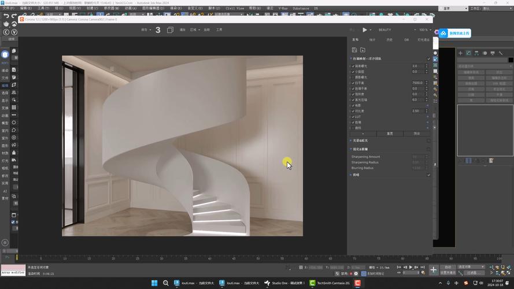Click the redo arrow icon
This screenshot has height=289, width=514.
point(14,16)
